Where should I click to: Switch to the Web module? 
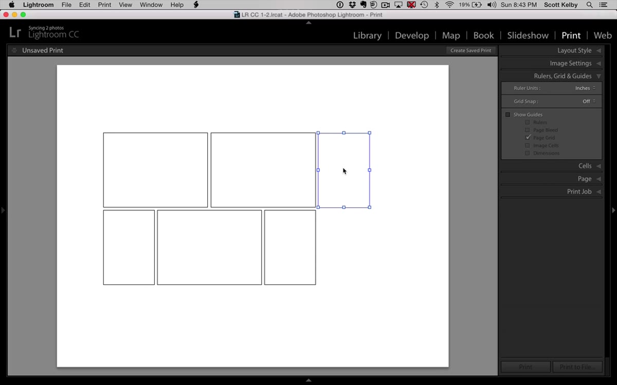[x=603, y=35]
